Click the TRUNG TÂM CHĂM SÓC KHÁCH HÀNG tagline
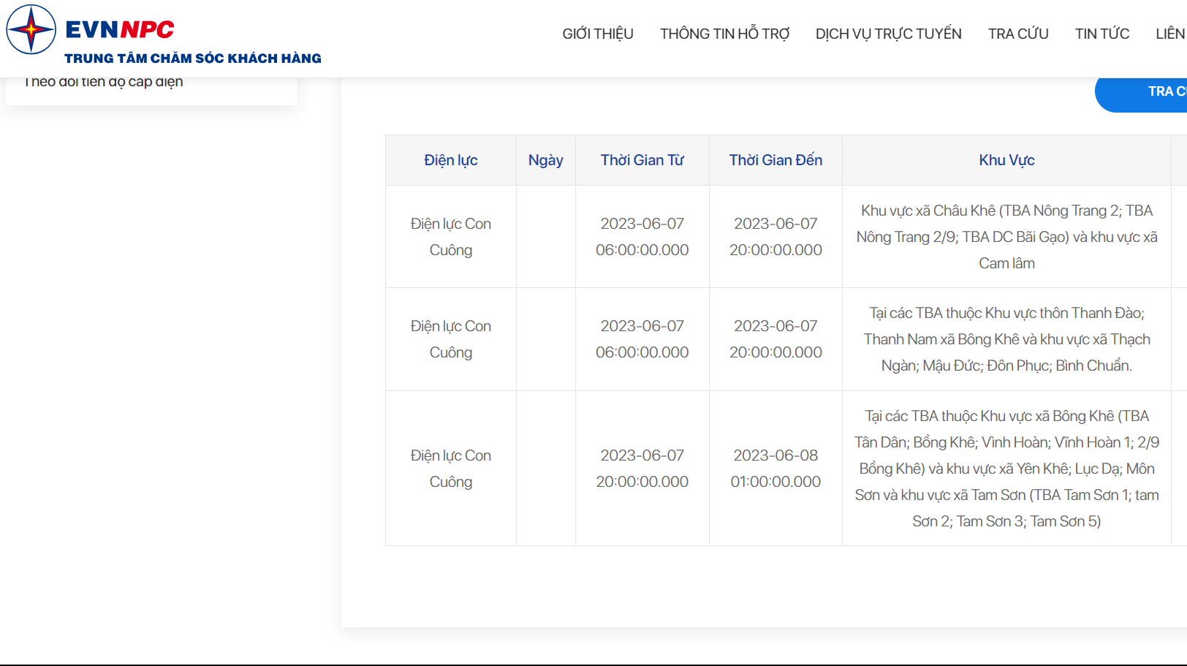Viewport: 1187px width, 666px height. click(x=192, y=58)
